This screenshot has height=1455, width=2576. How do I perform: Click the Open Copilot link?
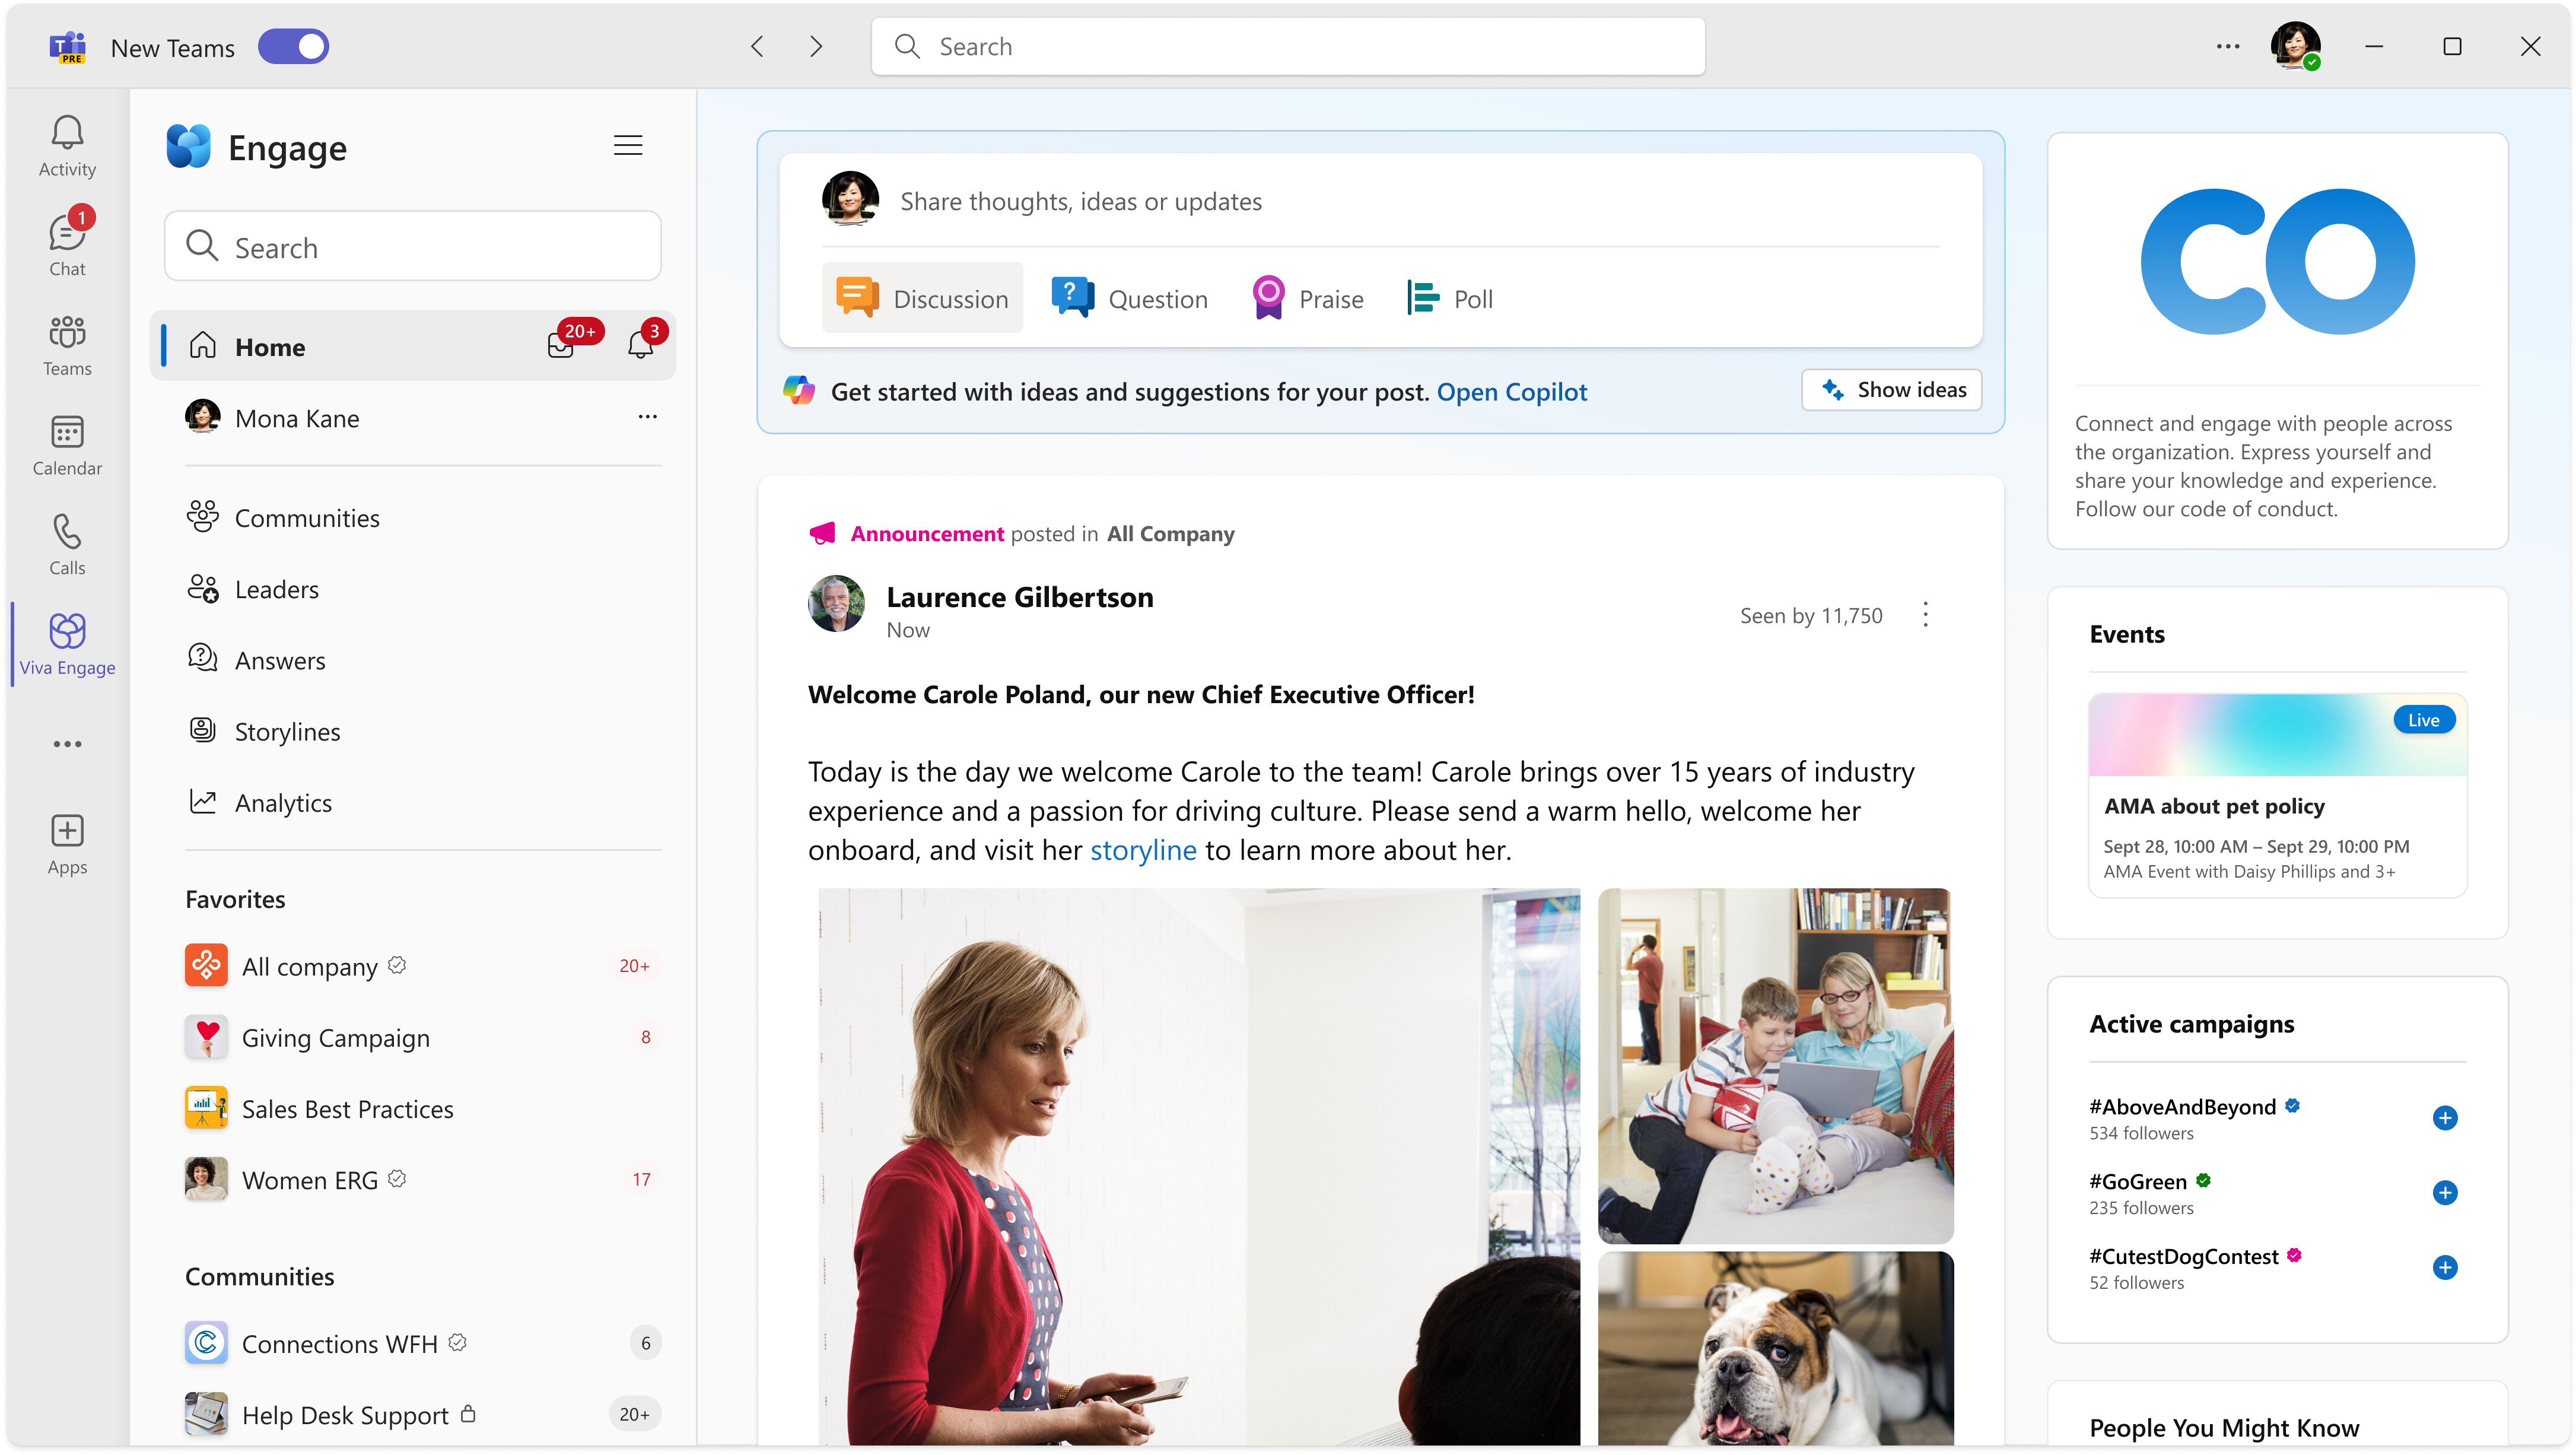click(x=1511, y=391)
